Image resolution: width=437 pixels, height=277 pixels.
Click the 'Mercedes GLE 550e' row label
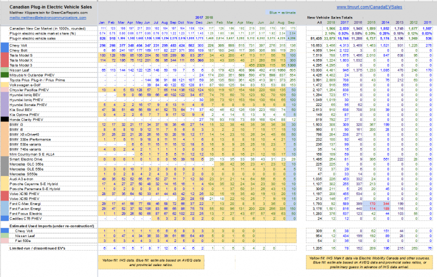click(x=26, y=169)
